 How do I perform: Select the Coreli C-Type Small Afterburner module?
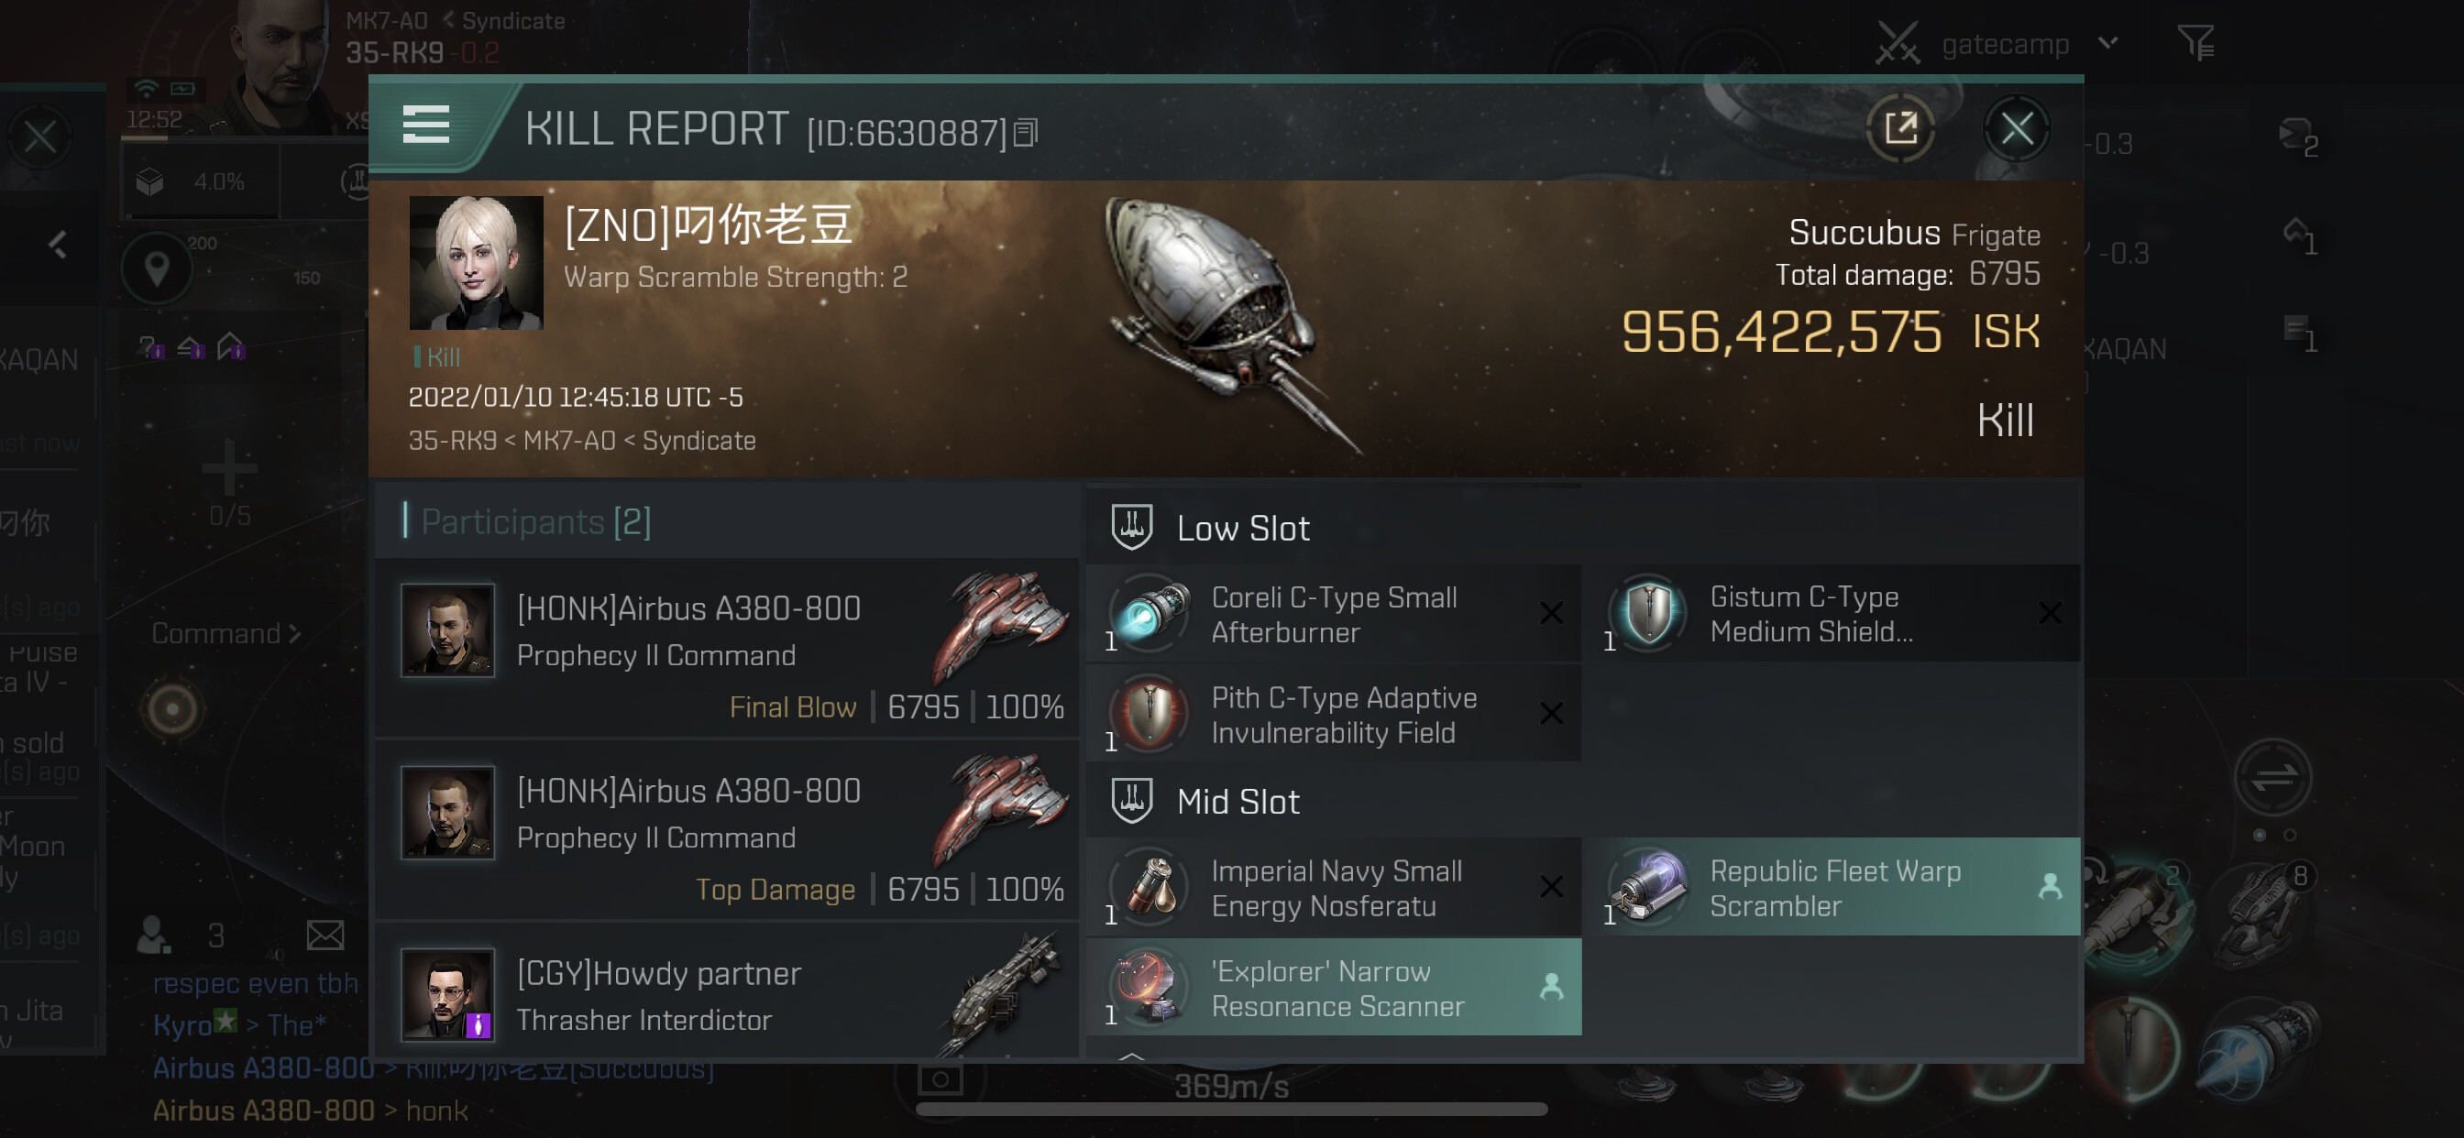[1334, 614]
